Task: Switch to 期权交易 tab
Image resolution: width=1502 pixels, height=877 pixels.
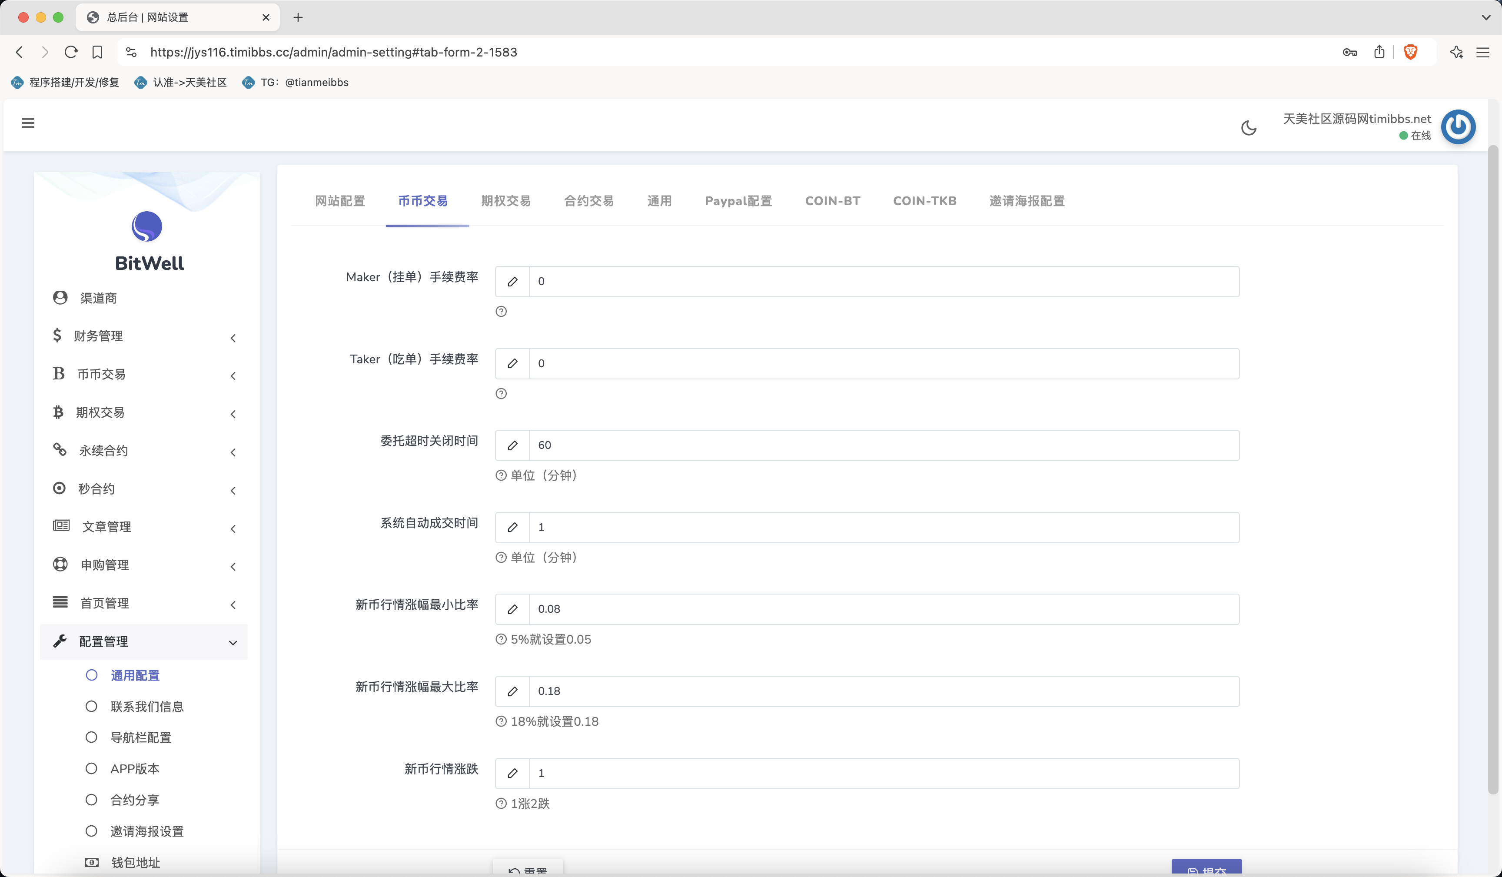Action: pyautogui.click(x=506, y=202)
